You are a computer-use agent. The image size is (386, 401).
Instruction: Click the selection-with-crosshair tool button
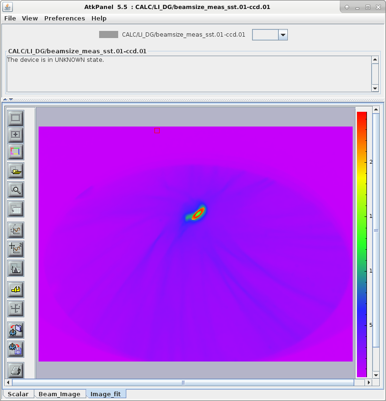click(x=16, y=135)
